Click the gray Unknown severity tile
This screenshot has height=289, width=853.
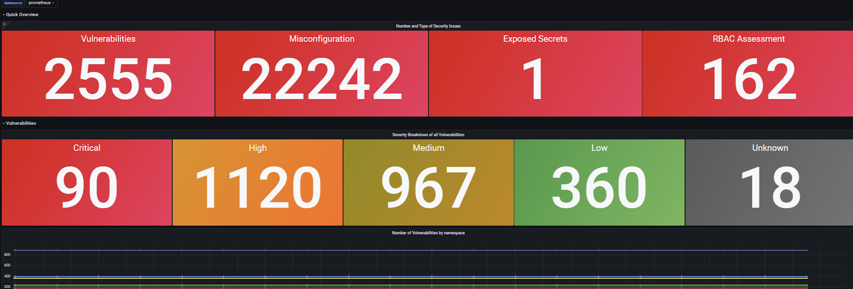[x=769, y=183]
